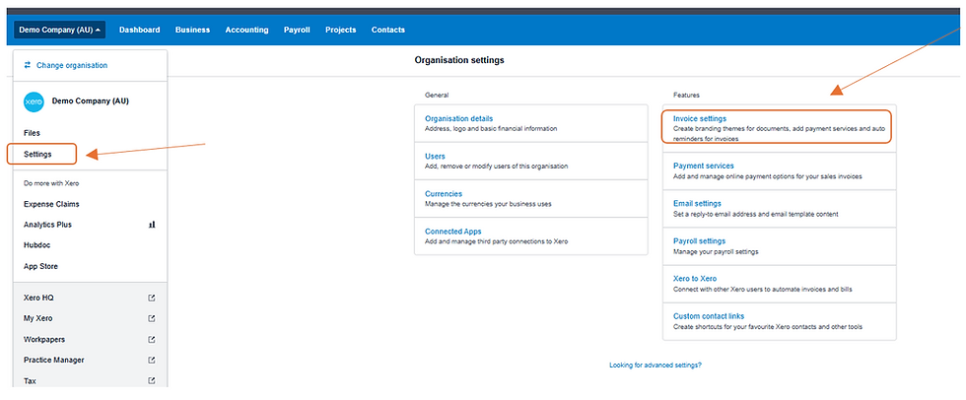Click 'Connect with other Xero users' description
The width and height of the screenshot is (966, 400).
pyautogui.click(x=763, y=290)
